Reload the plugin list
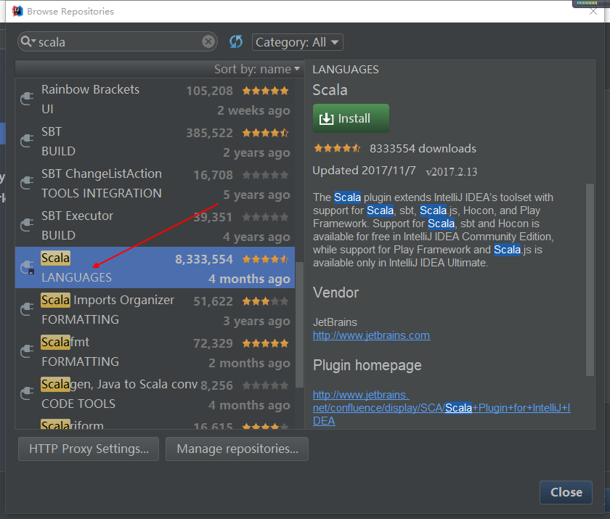 [x=236, y=41]
